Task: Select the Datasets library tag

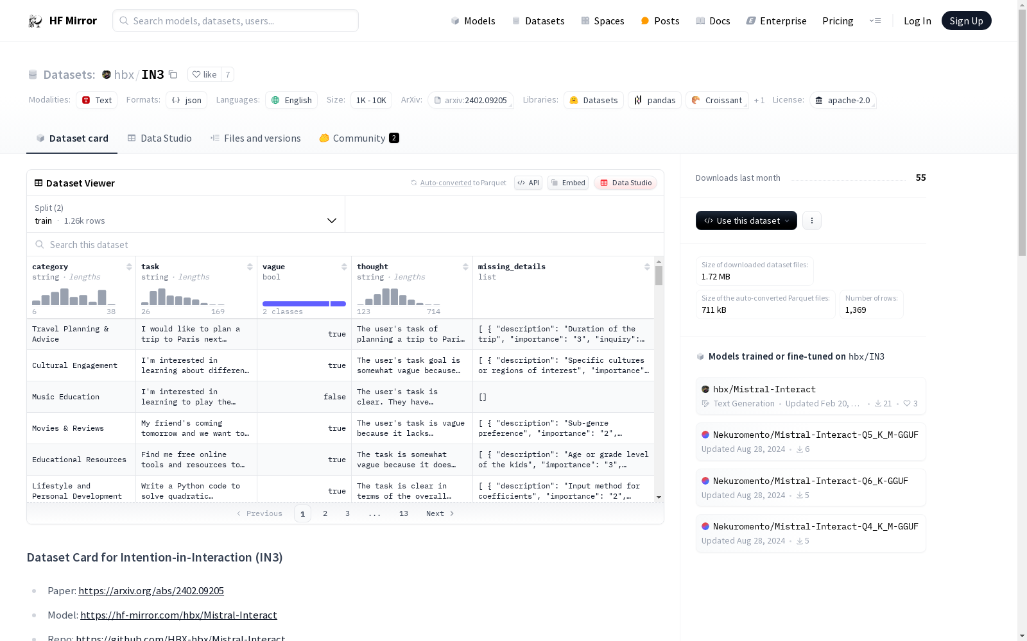Action: click(x=594, y=100)
